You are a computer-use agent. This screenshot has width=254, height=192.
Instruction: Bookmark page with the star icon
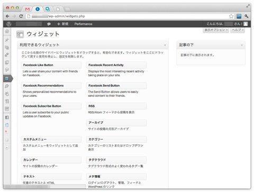(x=231, y=16)
